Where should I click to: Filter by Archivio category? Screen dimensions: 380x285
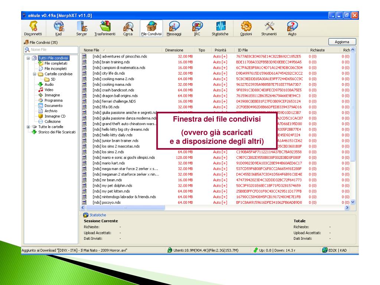[51, 111]
